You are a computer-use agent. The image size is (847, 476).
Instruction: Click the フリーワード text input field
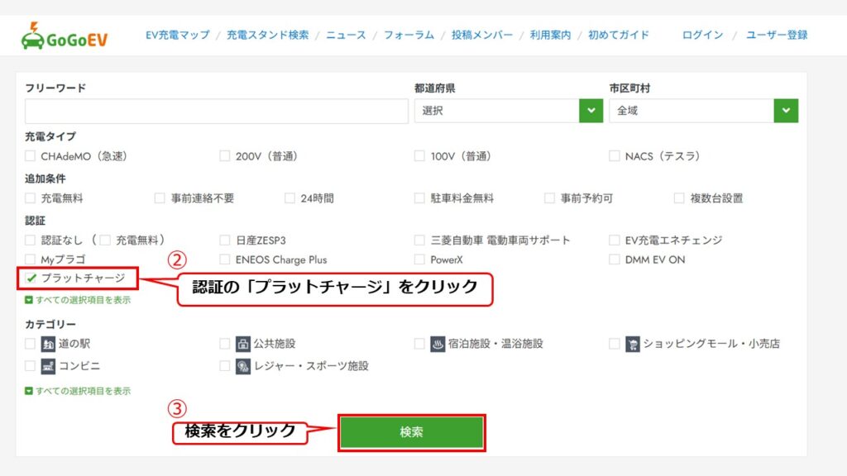pyautogui.click(x=217, y=111)
